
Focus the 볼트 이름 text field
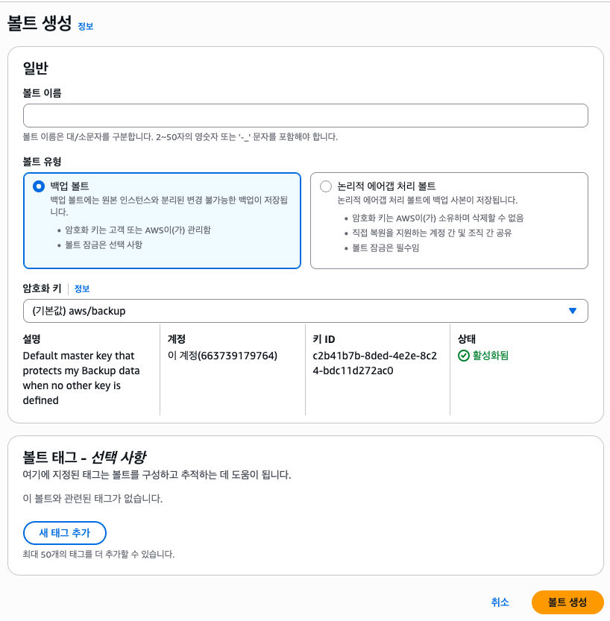(x=306, y=116)
